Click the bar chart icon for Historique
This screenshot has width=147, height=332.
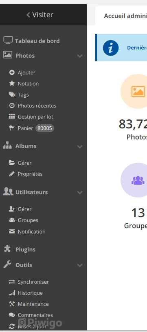(x=12, y=293)
